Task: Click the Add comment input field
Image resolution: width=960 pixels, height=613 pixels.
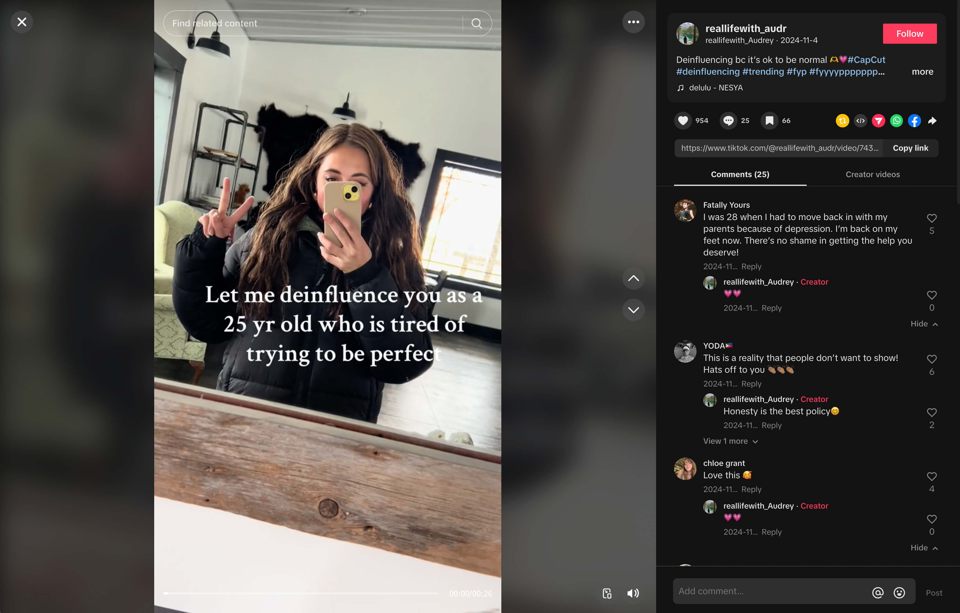Action: (x=769, y=591)
